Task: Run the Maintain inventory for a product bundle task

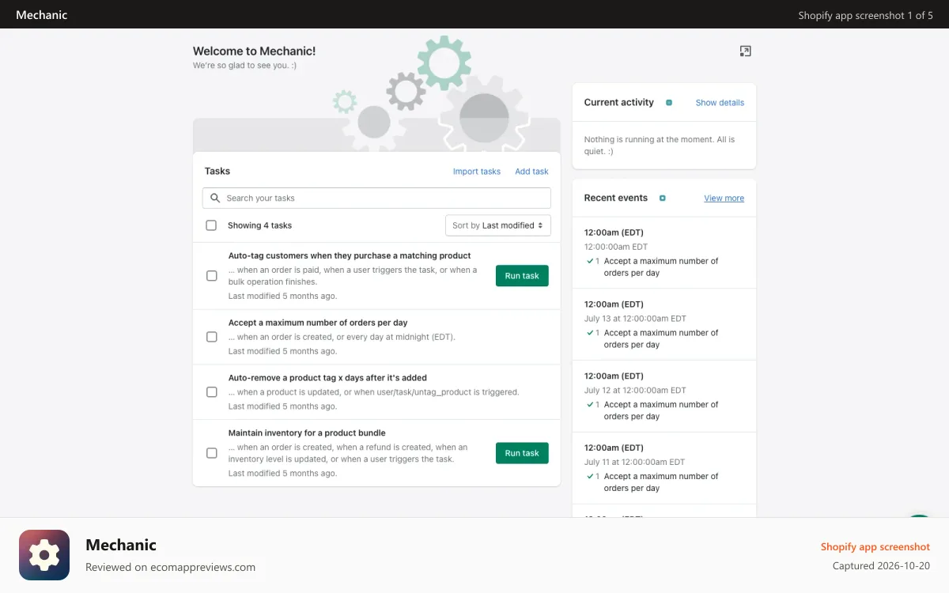Action: (x=522, y=453)
